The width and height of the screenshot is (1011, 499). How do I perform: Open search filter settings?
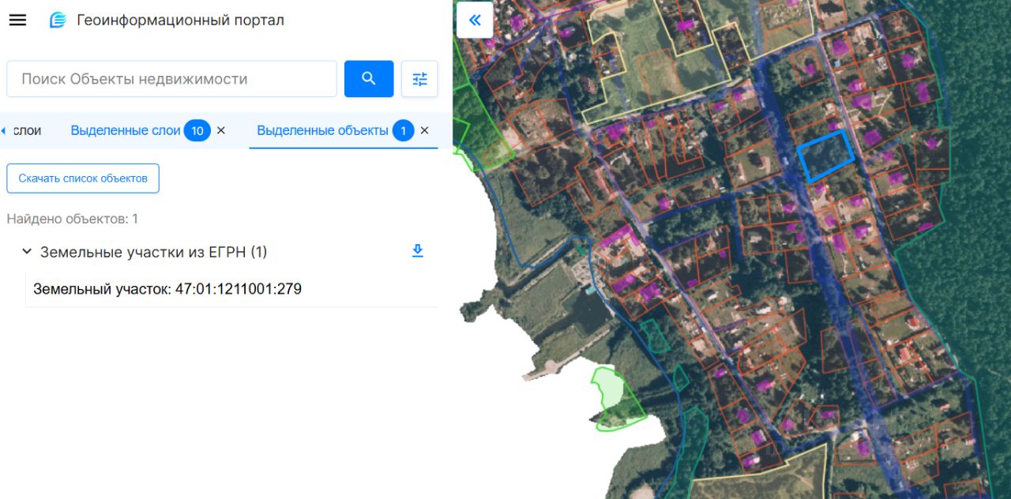click(x=419, y=79)
